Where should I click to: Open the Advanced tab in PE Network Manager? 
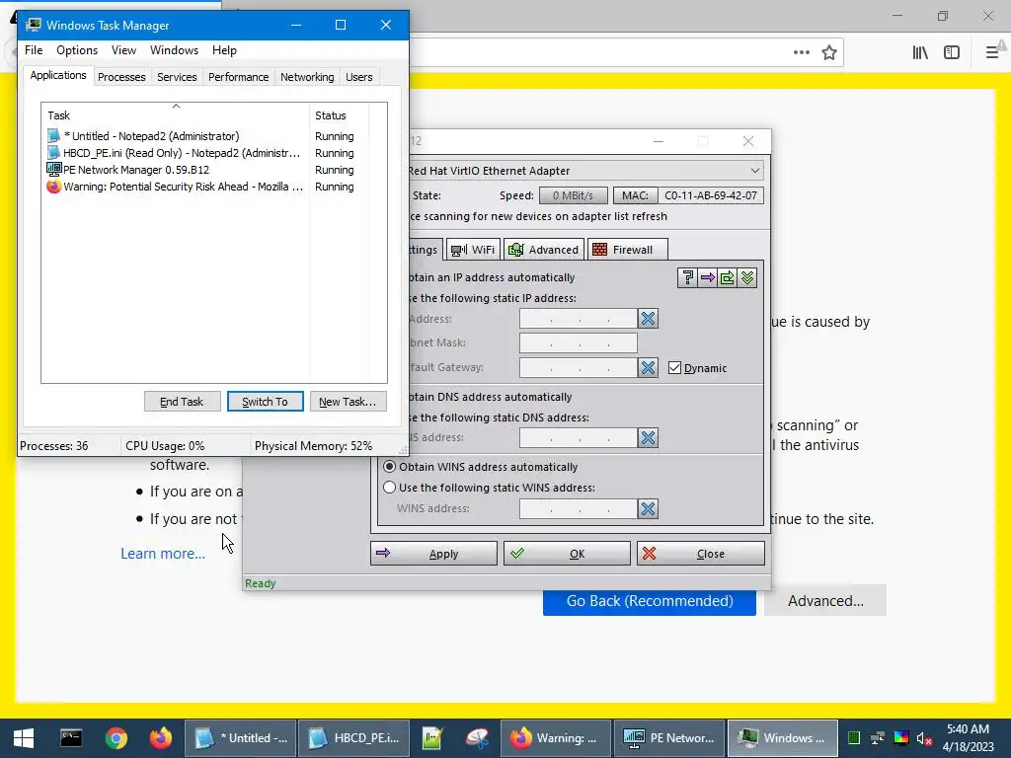[544, 250]
